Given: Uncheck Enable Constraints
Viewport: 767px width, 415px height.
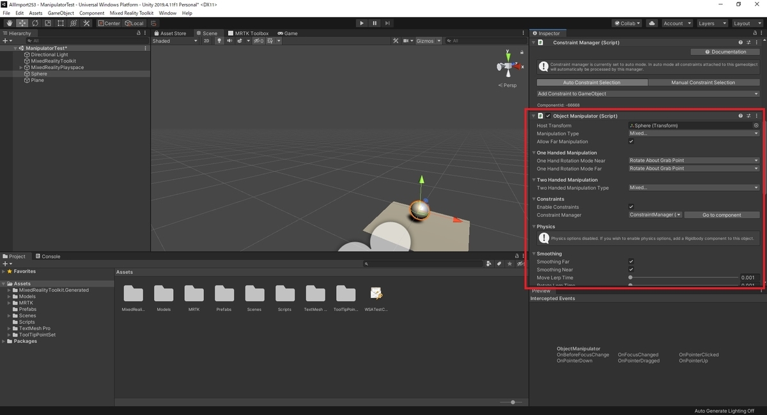Looking at the screenshot, I should 631,207.
